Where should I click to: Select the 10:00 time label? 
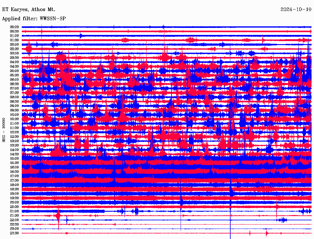(14, 115)
